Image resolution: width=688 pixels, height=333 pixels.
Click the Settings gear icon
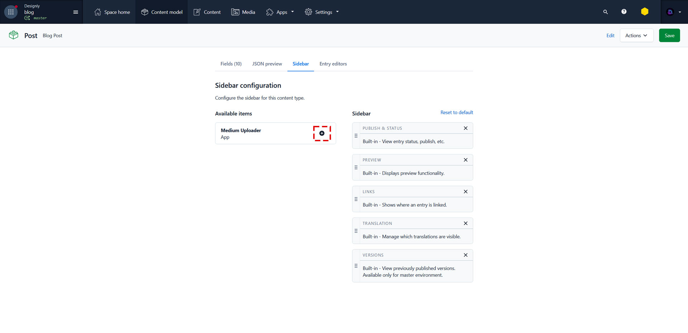click(308, 12)
